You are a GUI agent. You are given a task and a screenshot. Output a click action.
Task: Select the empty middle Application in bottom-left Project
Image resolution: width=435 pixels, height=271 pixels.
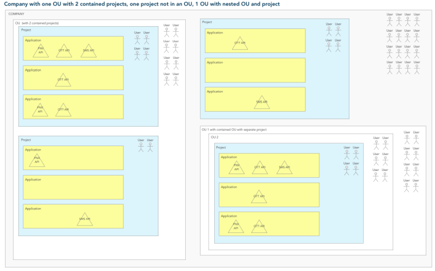(x=73, y=187)
